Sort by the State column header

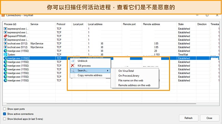[x=186, y=24]
